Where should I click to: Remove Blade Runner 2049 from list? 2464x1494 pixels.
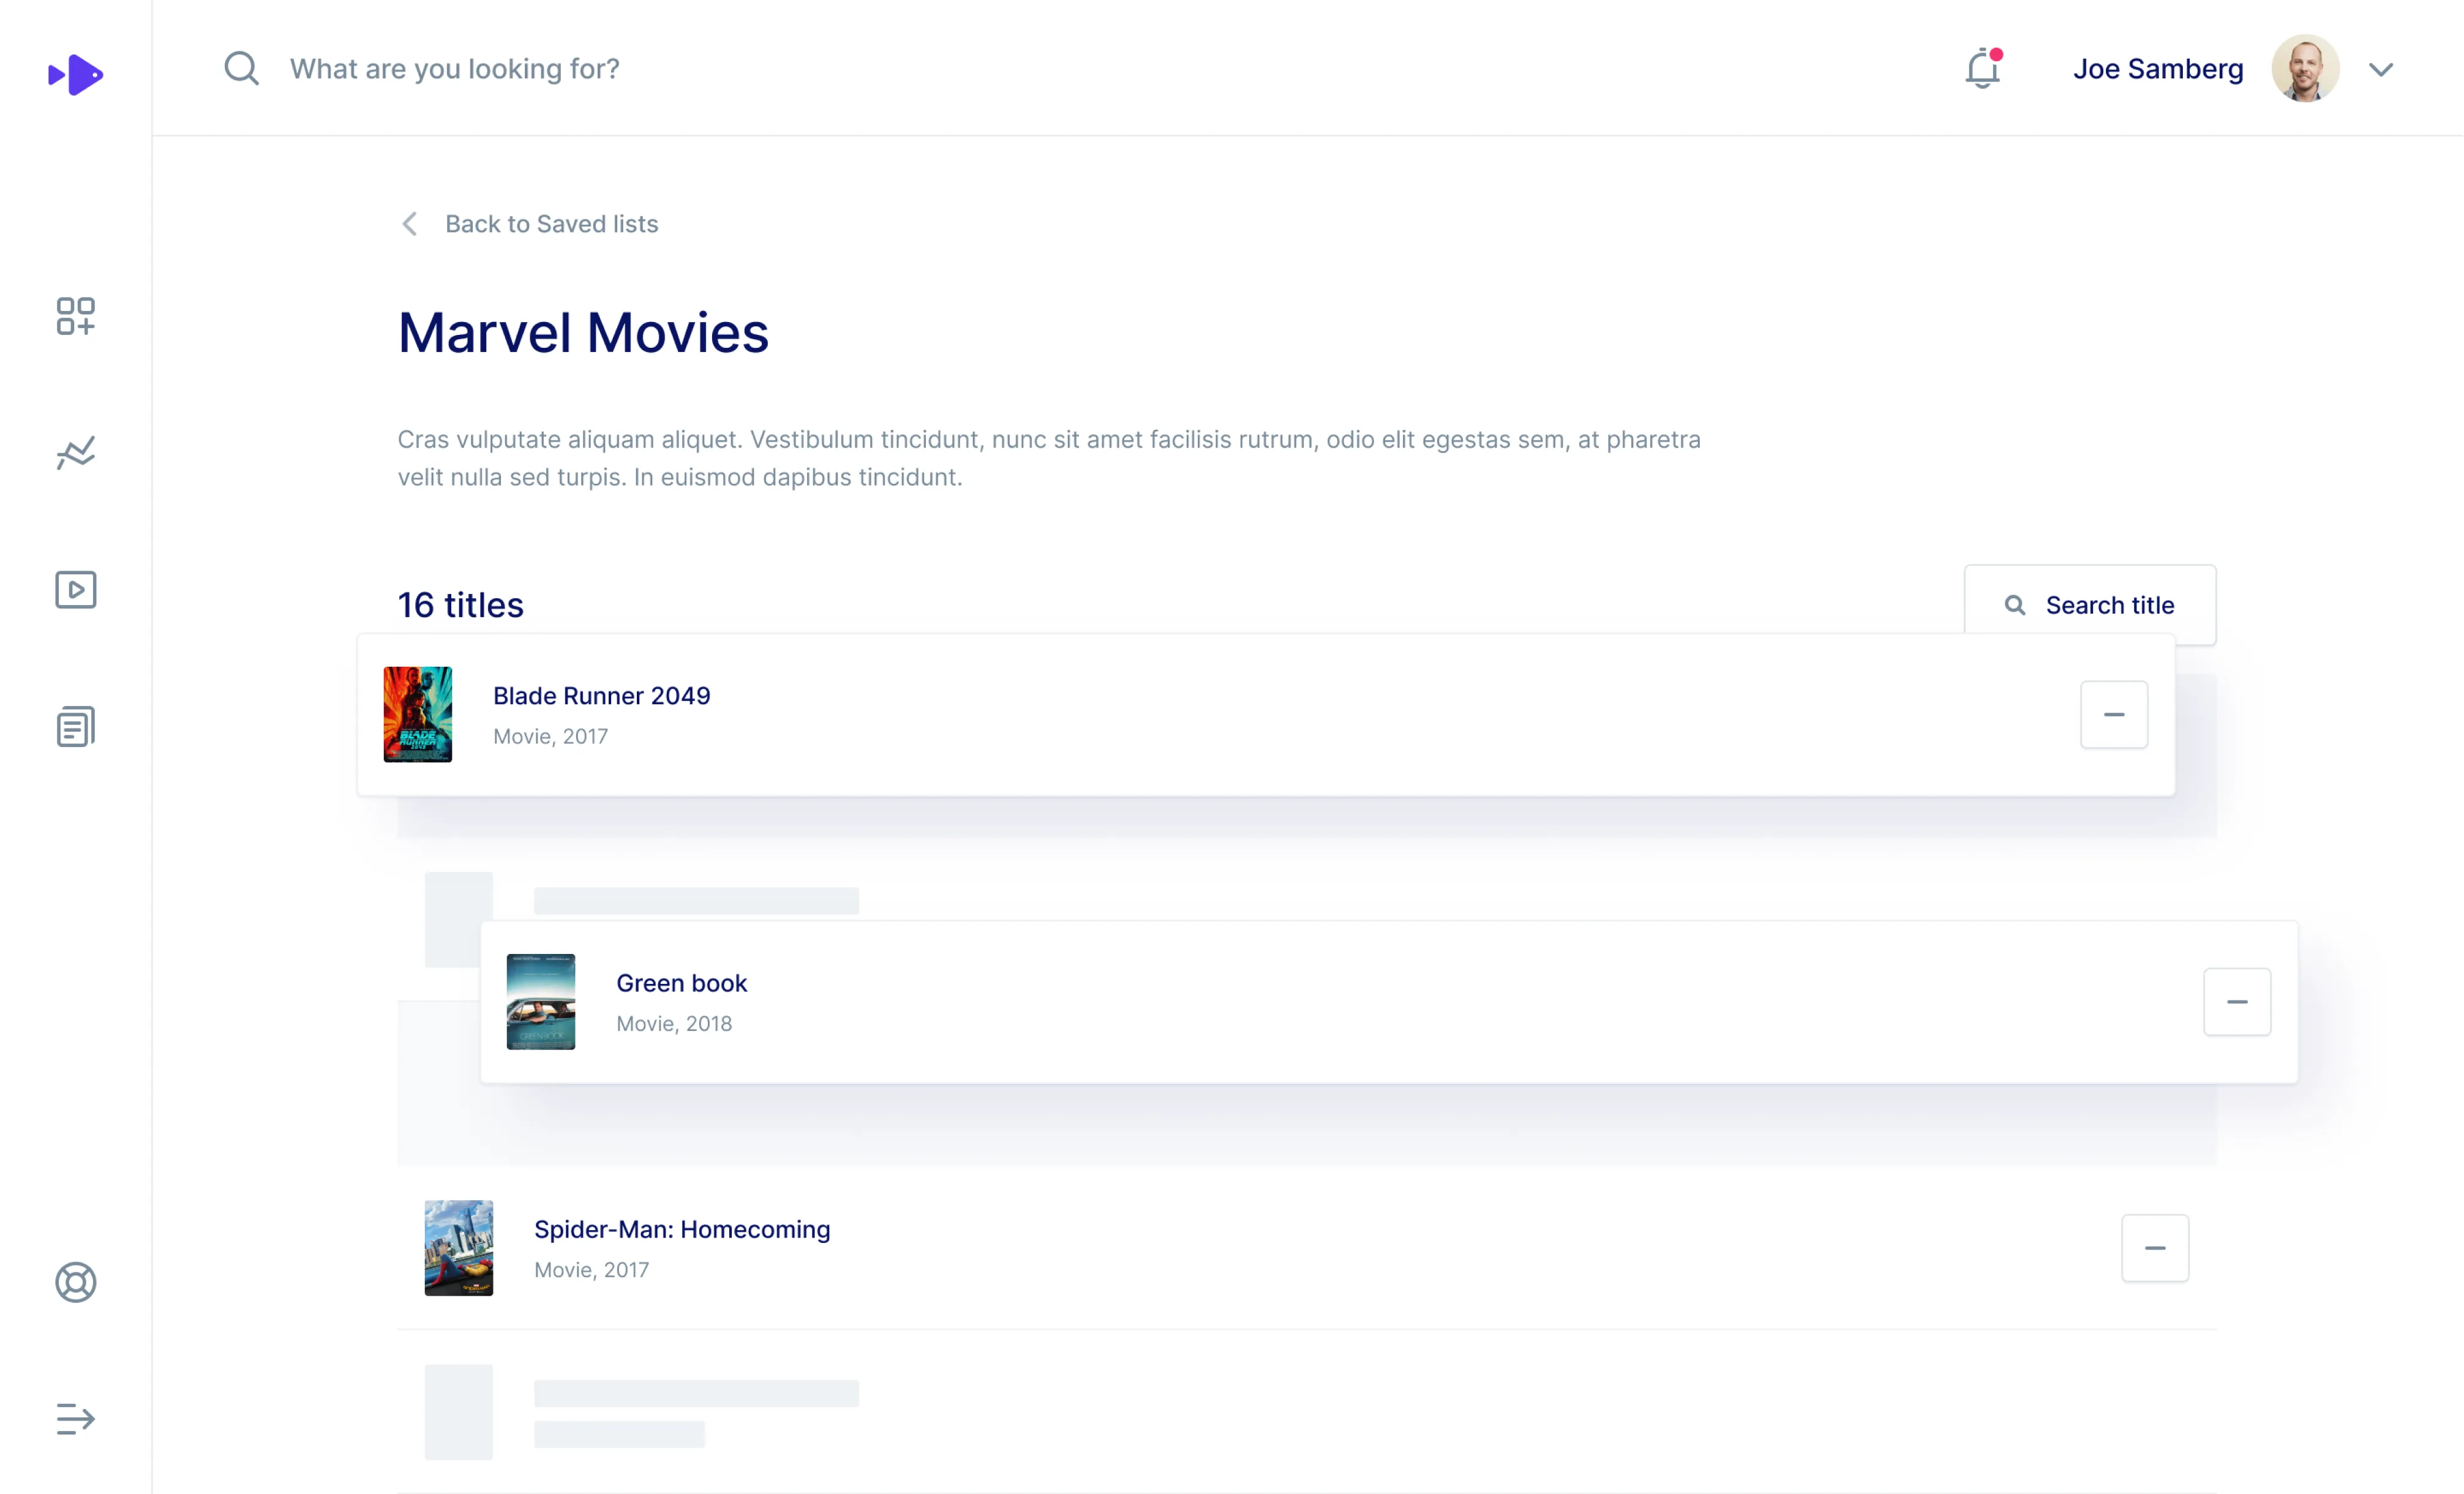click(2113, 714)
